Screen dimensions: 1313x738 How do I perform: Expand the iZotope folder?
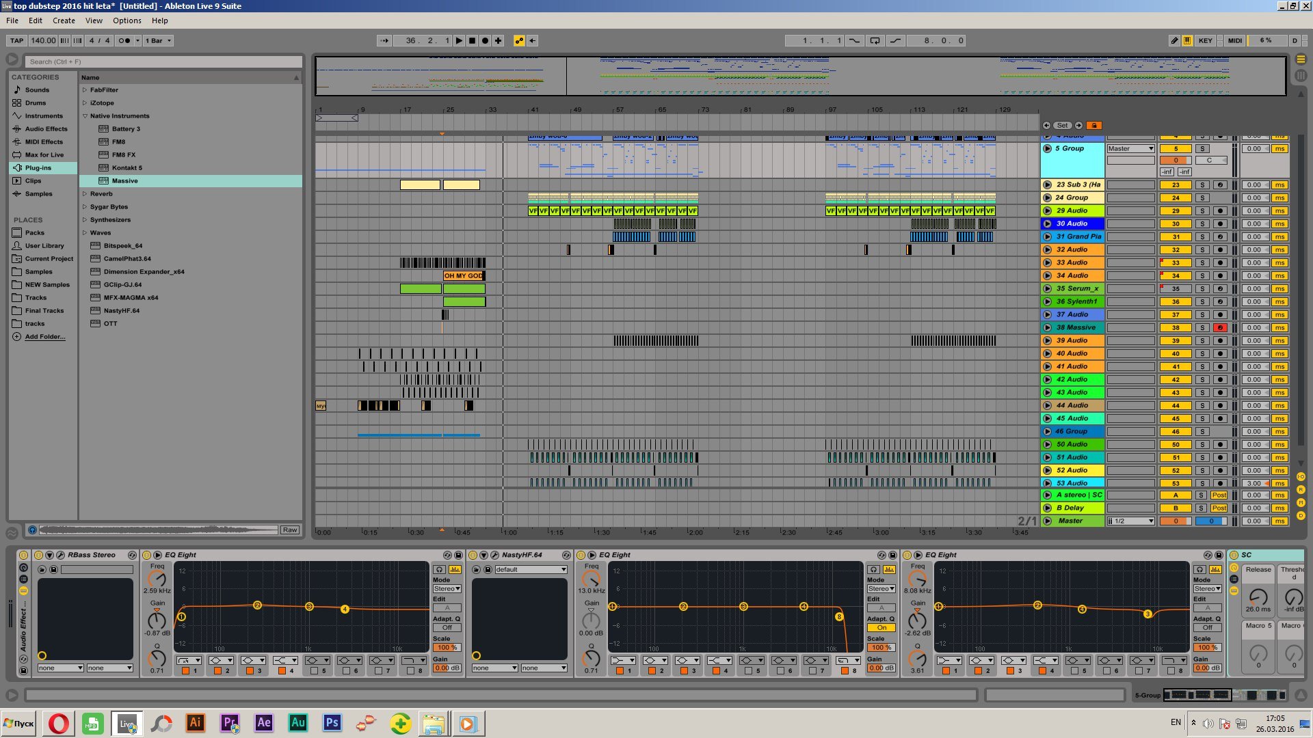(85, 102)
